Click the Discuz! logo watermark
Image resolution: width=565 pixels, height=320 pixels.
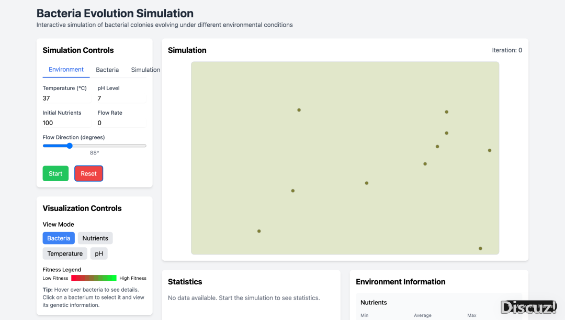pyautogui.click(x=528, y=307)
